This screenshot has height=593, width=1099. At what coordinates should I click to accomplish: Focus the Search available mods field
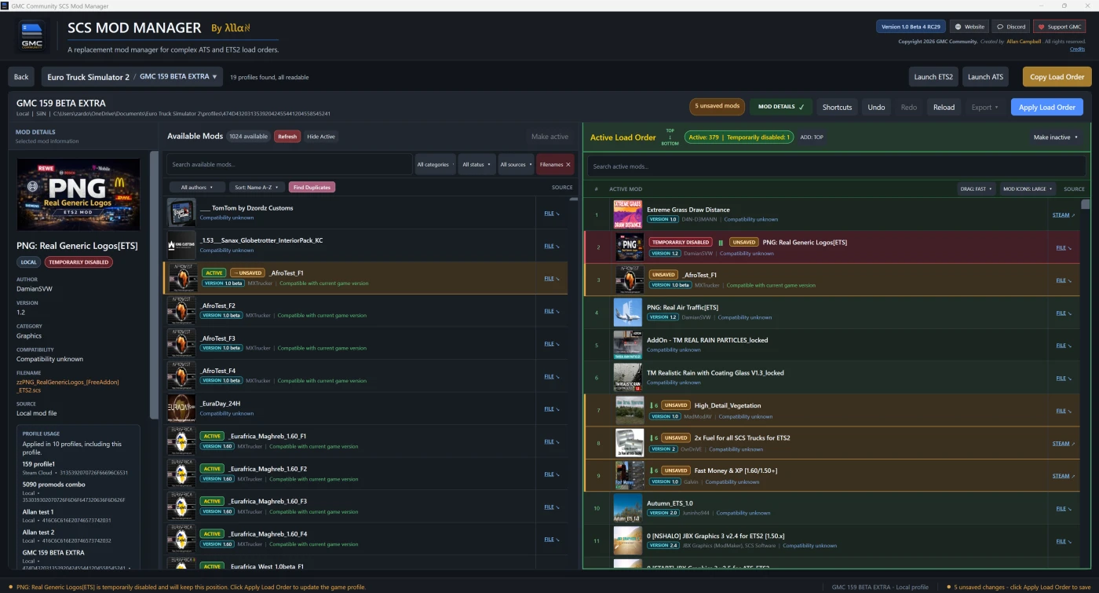point(289,164)
